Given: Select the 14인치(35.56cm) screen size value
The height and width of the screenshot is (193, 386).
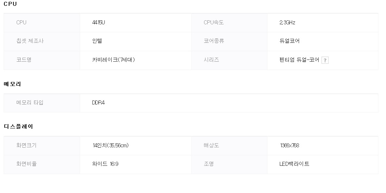Looking at the screenshot, I should tap(111, 145).
